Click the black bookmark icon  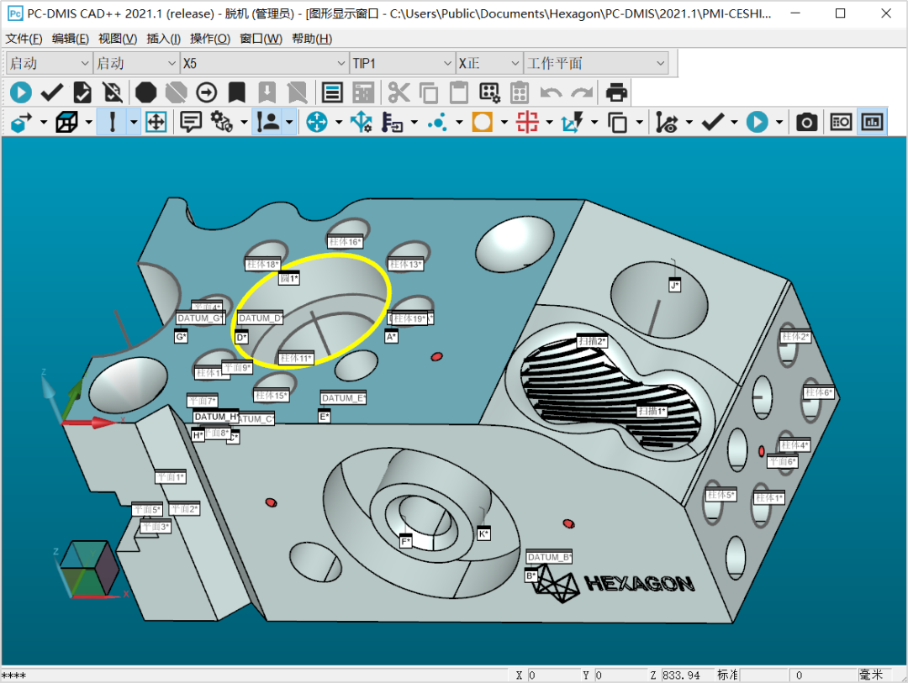click(236, 92)
